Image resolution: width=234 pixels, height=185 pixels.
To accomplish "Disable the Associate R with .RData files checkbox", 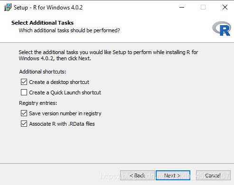I will (24, 124).
